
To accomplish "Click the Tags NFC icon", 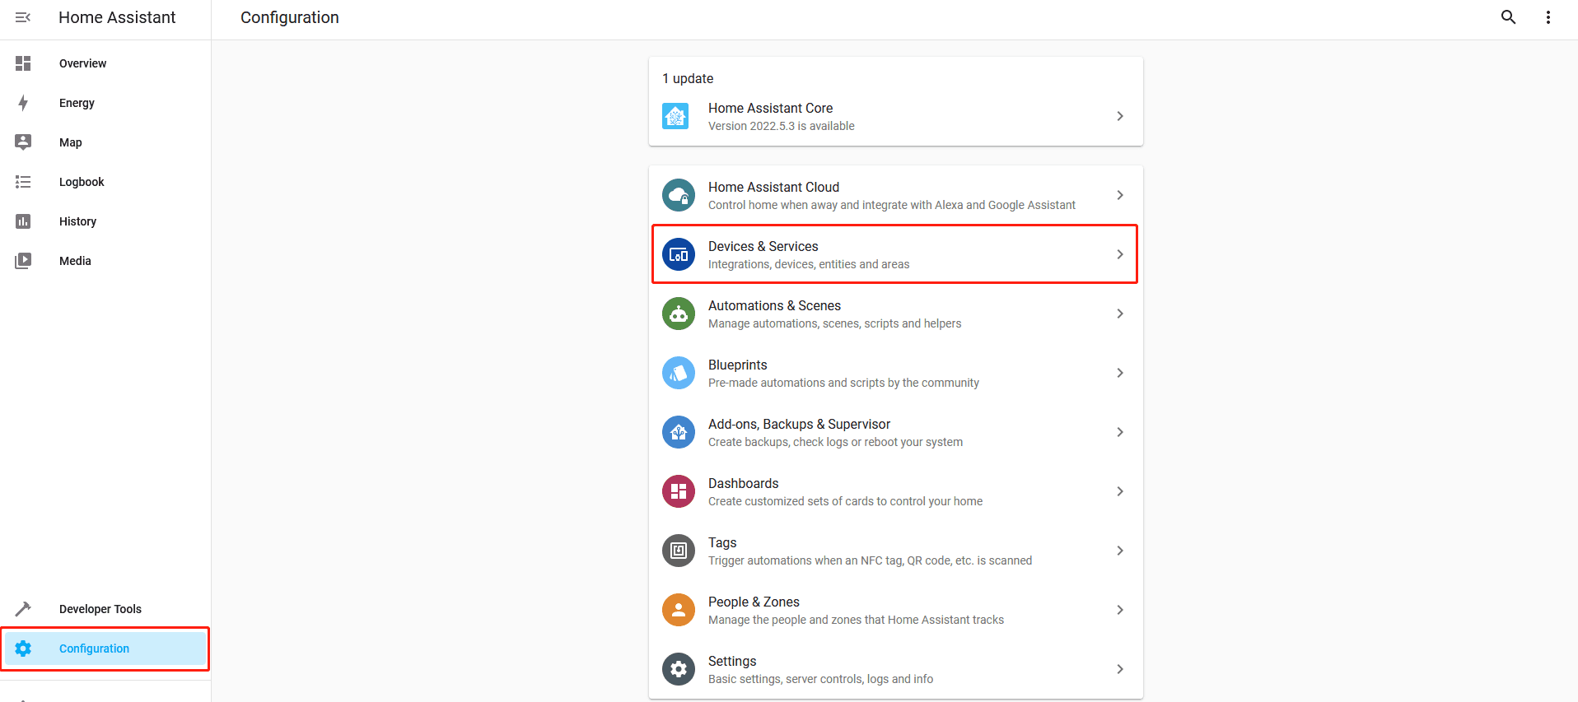I will click(x=679, y=551).
